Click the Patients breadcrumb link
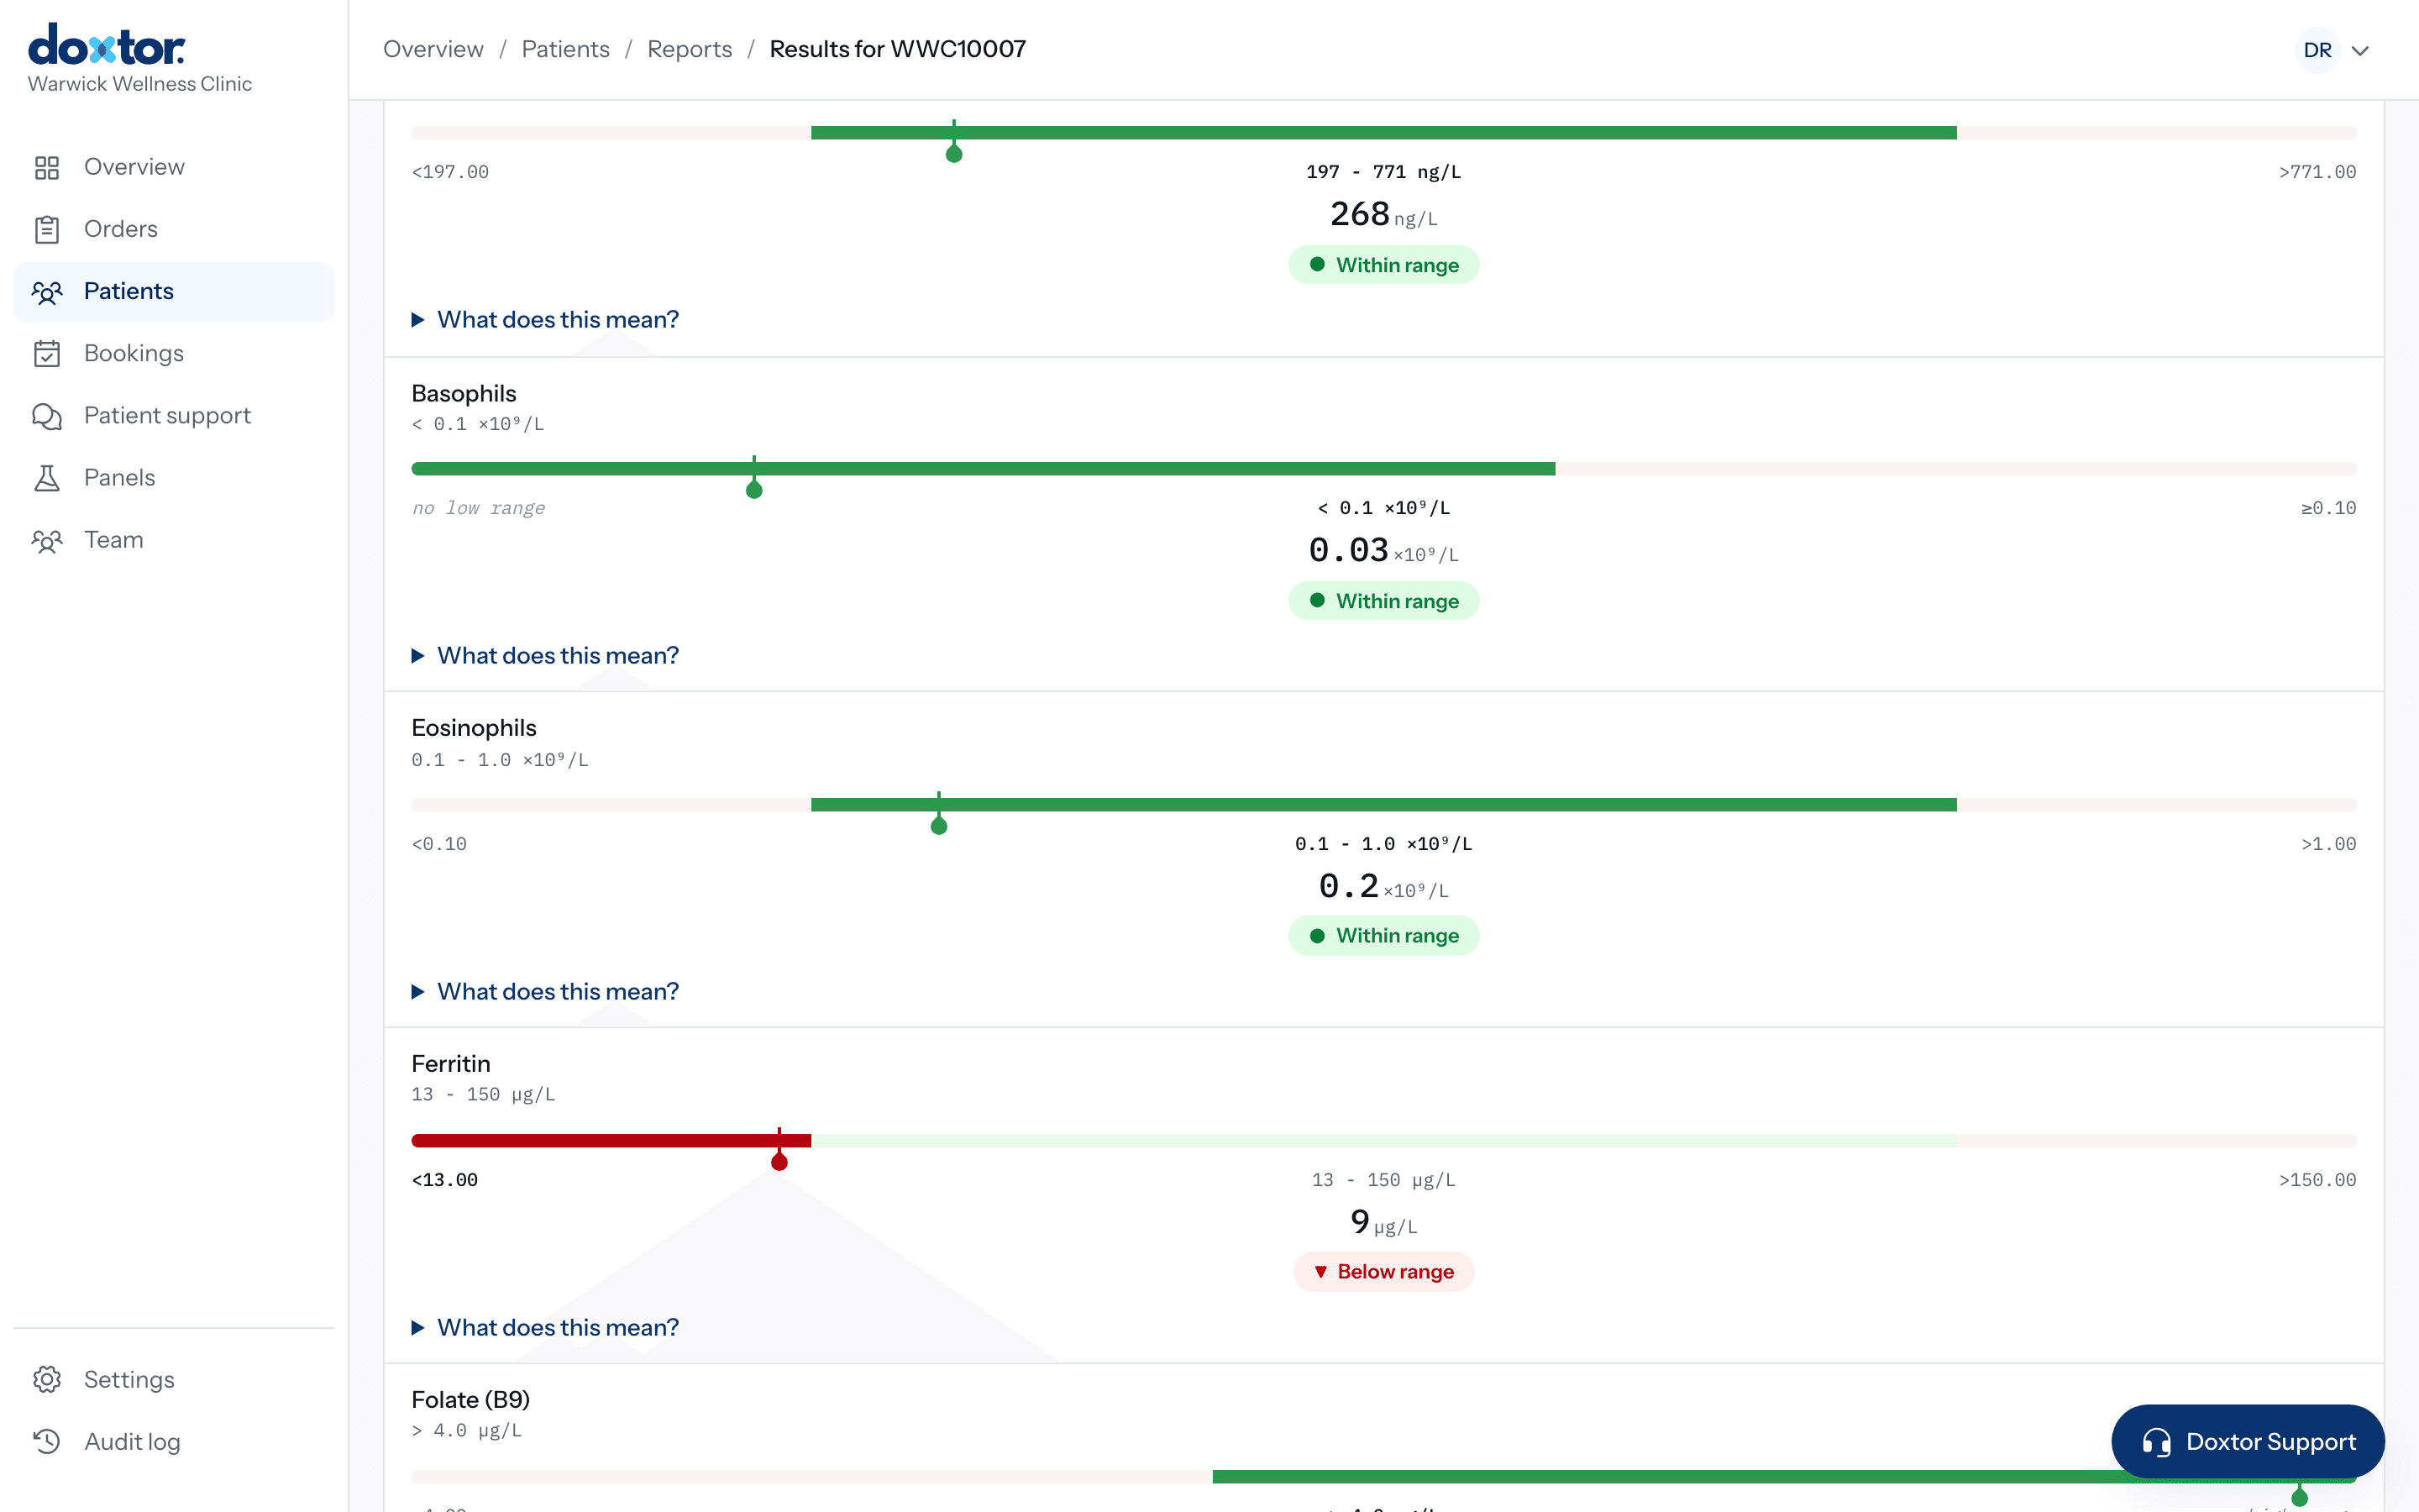The image size is (2419, 1512). point(564,49)
